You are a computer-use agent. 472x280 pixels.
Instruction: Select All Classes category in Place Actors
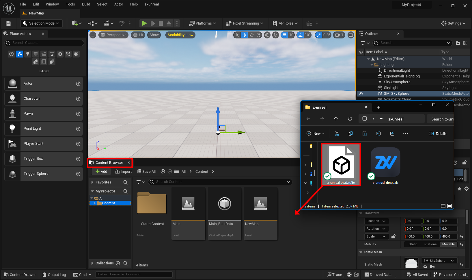(x=52, y=62)
